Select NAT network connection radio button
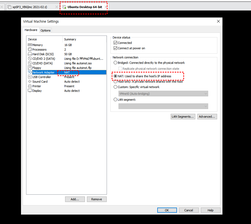The image size is (251, 224). coord(115,76)
